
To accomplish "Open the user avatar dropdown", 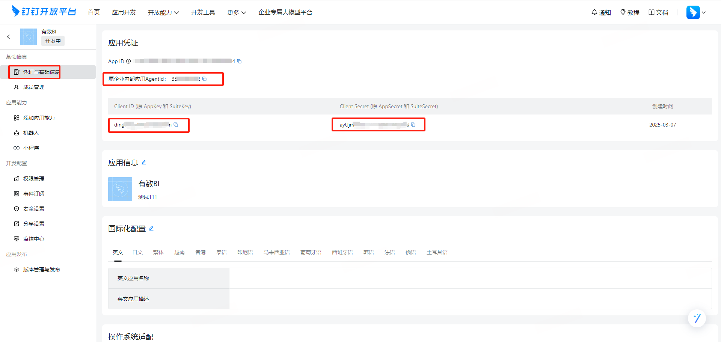I will click(696, 12).
